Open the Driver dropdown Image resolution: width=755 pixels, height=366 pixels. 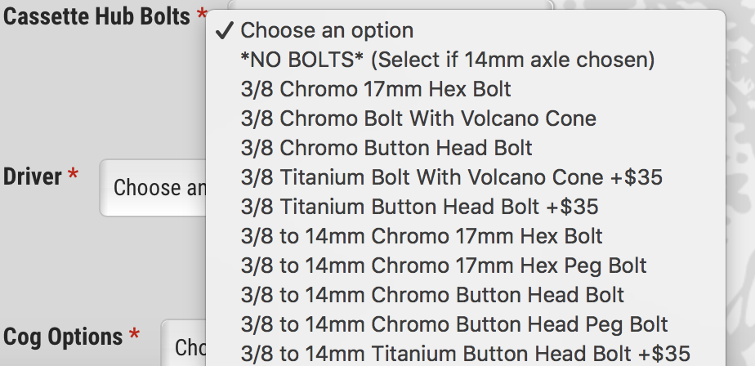[x=152, y=188]
